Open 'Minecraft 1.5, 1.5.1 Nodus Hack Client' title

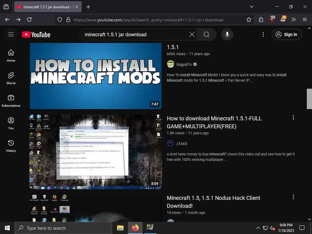(x=214, y=202)
